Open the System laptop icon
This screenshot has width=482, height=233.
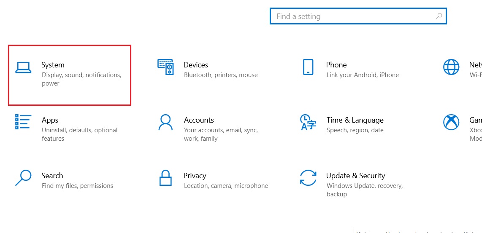click(x=23, y=67)
